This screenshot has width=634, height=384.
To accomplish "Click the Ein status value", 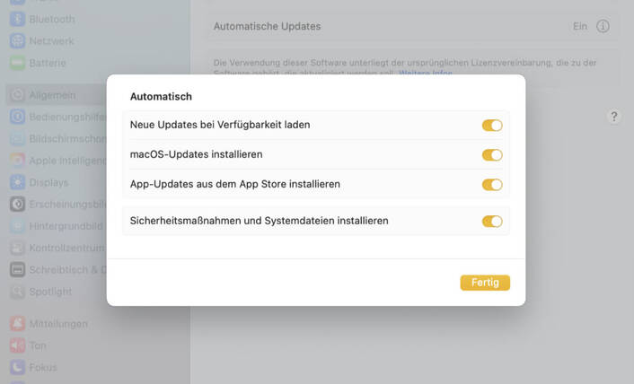I will [x=580, y=26].
